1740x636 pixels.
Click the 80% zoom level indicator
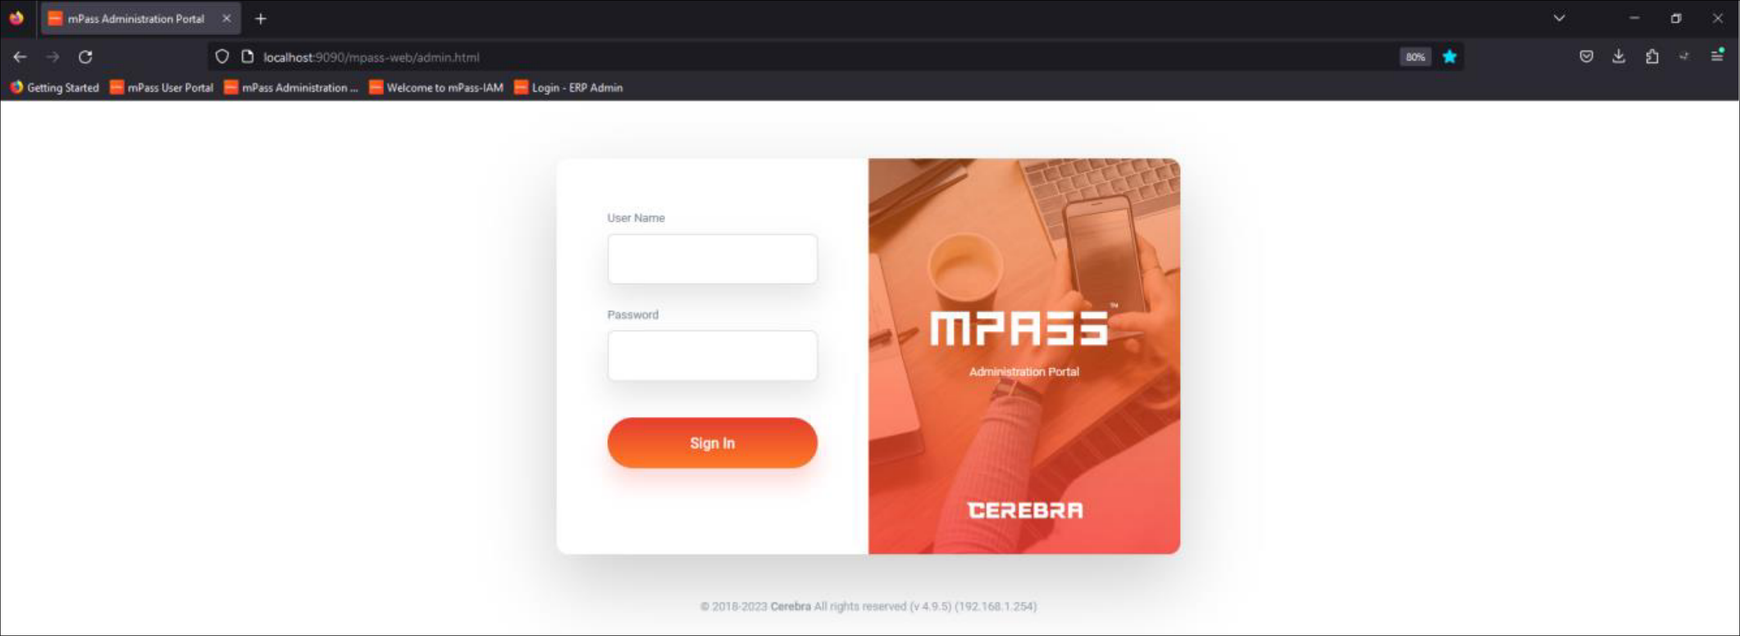[x=1415, y=57]
